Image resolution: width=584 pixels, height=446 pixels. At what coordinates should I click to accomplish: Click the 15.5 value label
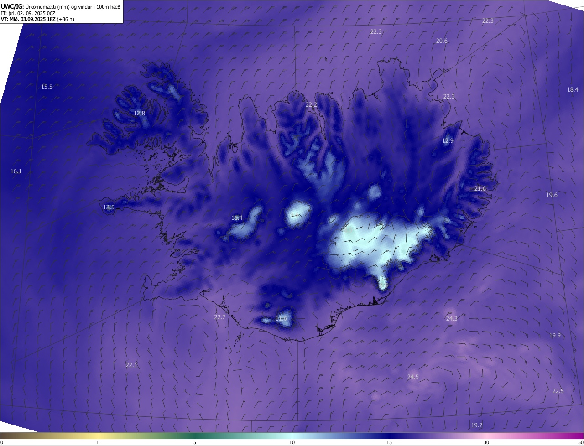[47, 87]
